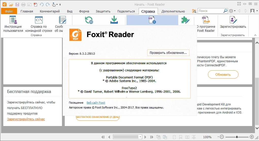Click the check for updates globe icon

click(89, 20)
